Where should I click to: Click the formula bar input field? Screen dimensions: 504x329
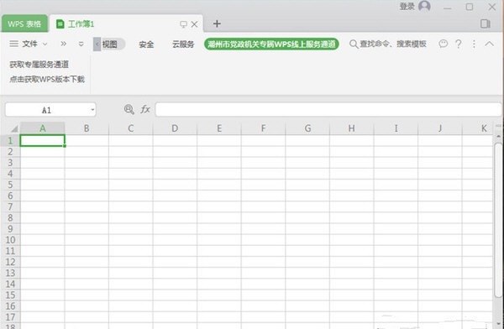point(328,110)
